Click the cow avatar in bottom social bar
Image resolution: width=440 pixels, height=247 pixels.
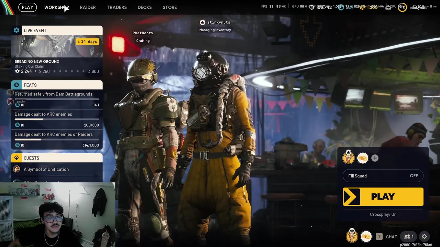click(x=352, y=236)
